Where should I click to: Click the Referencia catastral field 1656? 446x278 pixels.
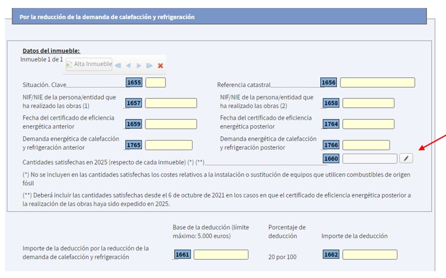(377, 83)
